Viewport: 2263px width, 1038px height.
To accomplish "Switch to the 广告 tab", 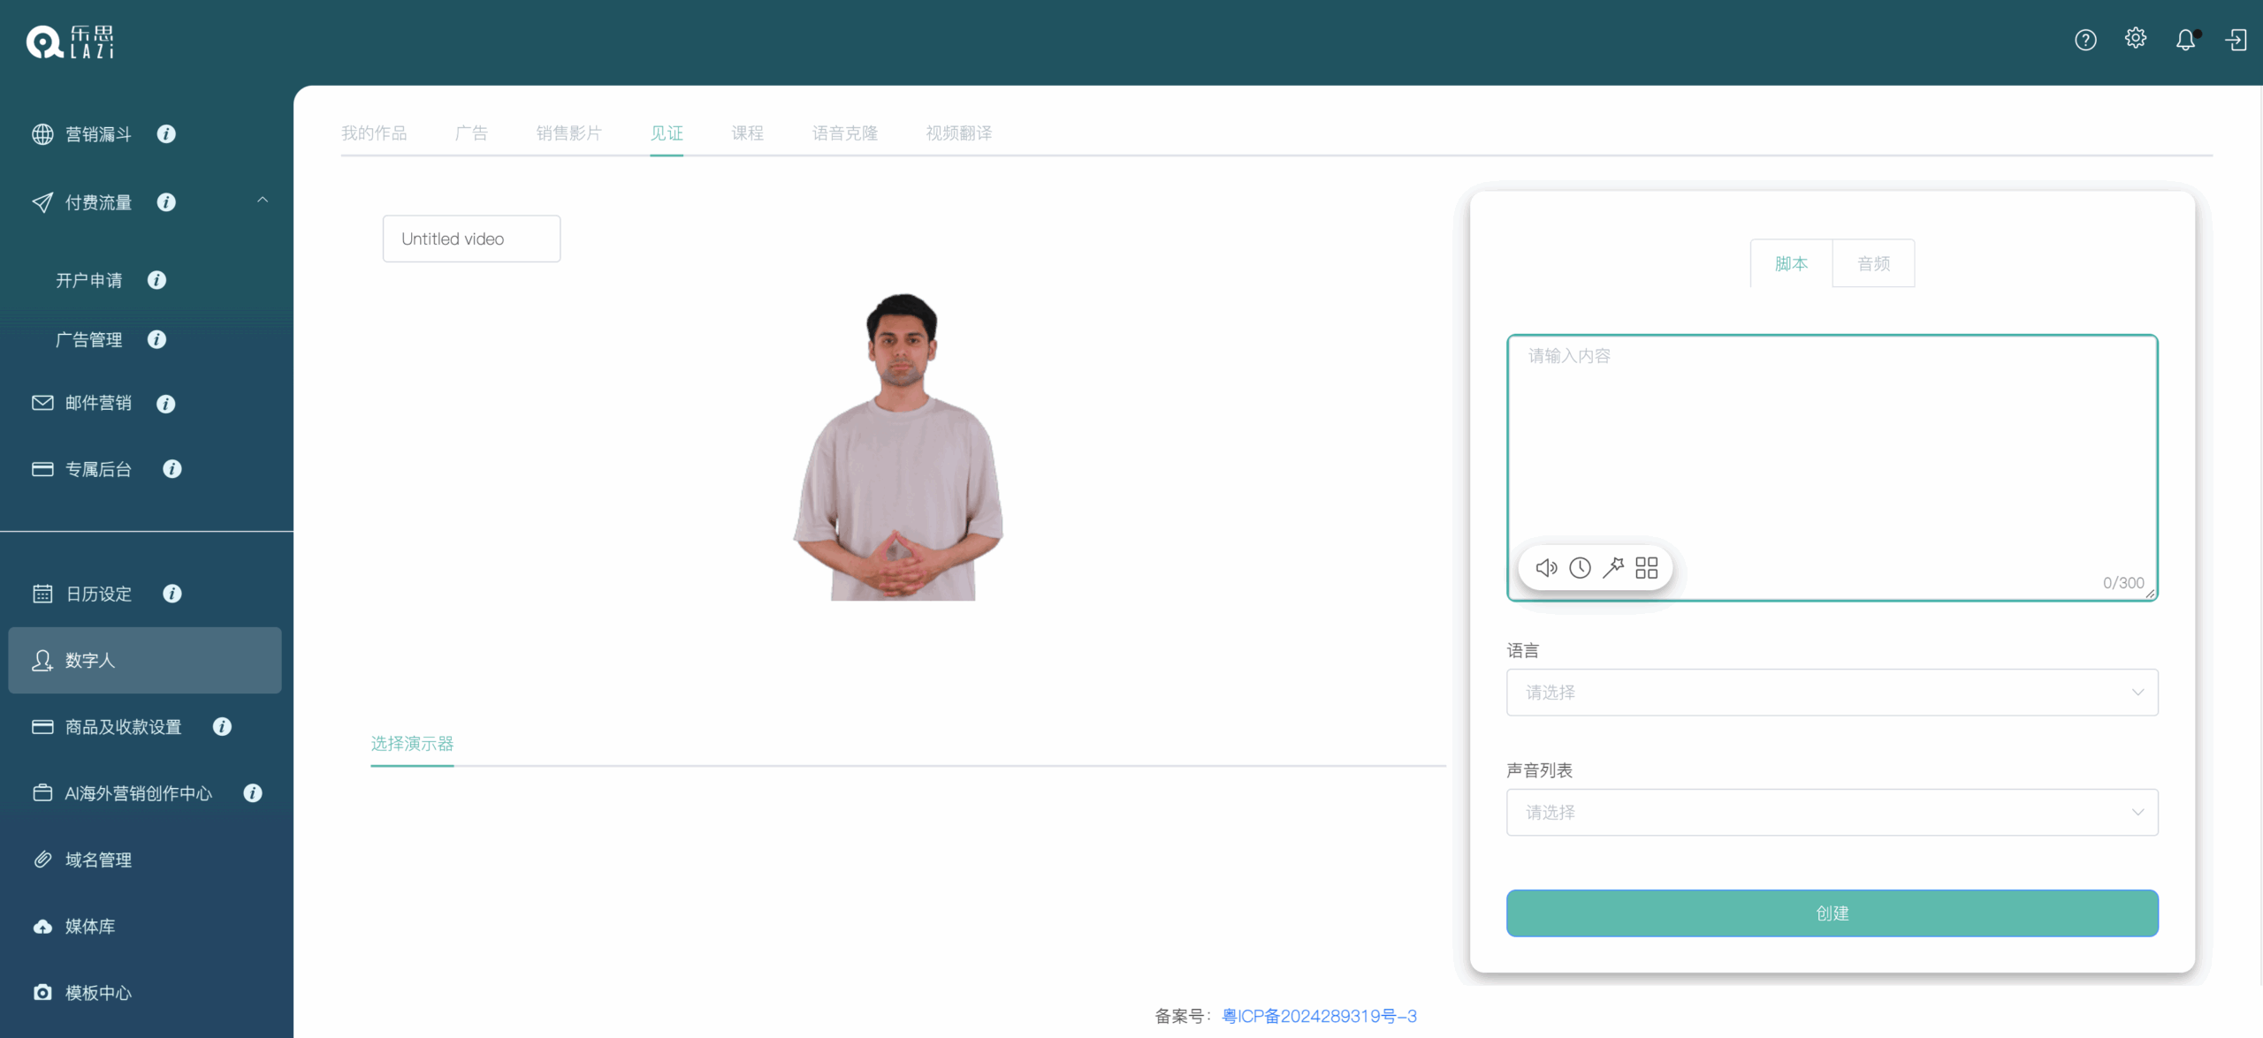I will (x=471, y=133).
